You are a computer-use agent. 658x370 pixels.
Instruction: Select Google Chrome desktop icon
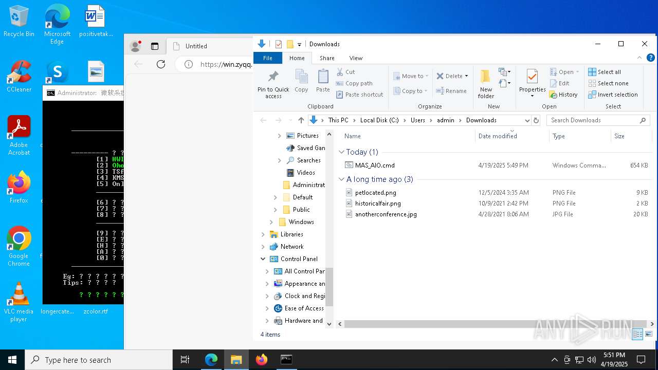point(19,247)
